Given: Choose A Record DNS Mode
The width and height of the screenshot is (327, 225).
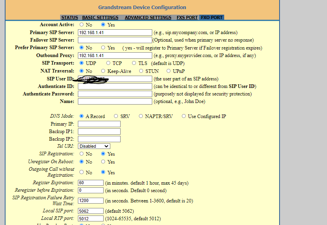Looking at the screenshot, I should point(81,116).
